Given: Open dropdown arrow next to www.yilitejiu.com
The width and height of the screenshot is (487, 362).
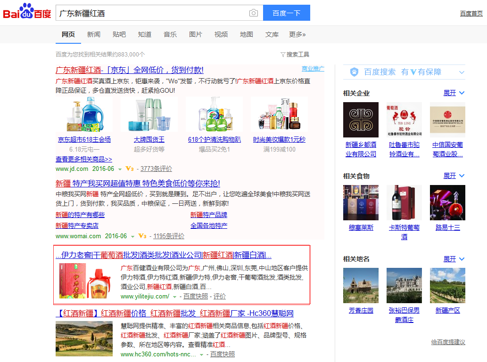Looking at the screenshot, I should tap(175, 297).
